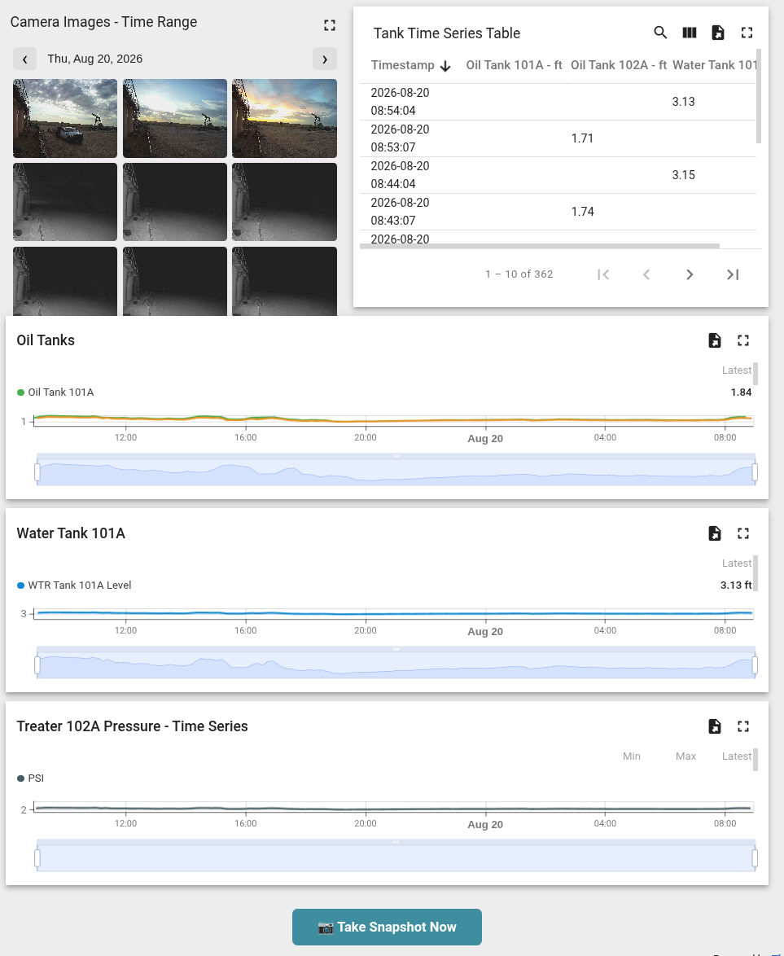Screen dimensions: 784x956
Task: Go to next page of tank table
Action: click(x=690, y=274)
